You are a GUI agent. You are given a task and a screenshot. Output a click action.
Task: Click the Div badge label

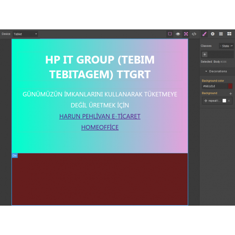pos(15,156)
